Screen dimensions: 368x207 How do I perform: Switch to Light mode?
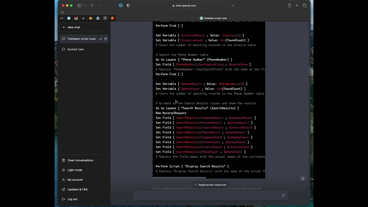pyautogui.click(x=84, y=170)
